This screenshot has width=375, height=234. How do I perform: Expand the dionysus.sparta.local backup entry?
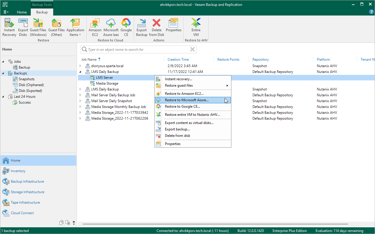pyautogui.click(x=80, y=66)
